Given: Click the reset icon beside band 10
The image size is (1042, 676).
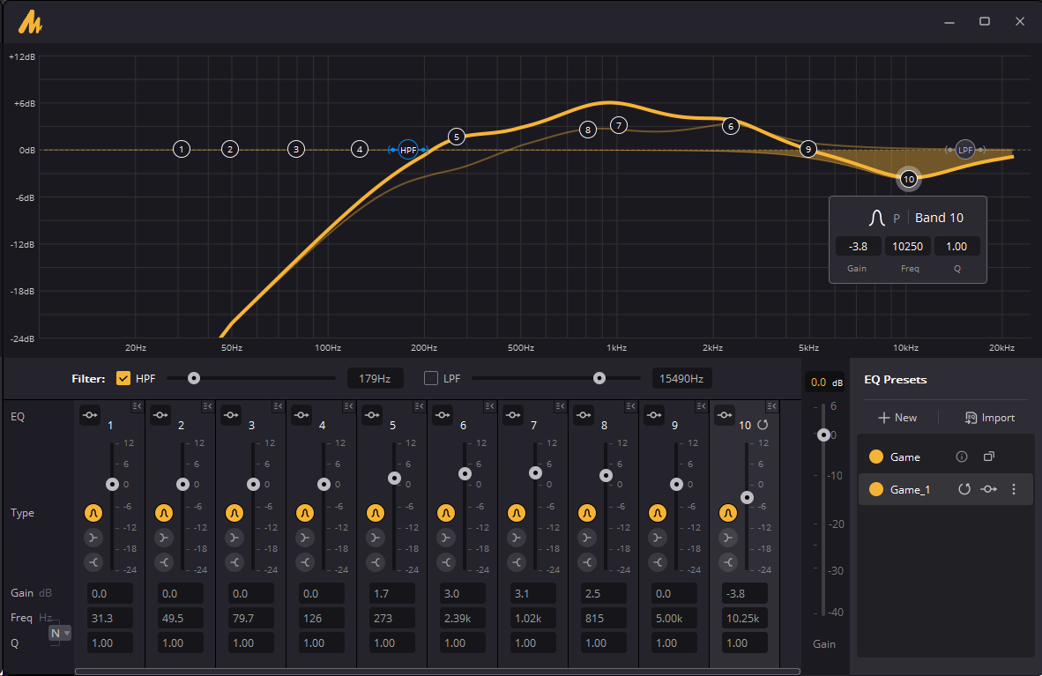Looking at the screenshot, I should 763,425.
